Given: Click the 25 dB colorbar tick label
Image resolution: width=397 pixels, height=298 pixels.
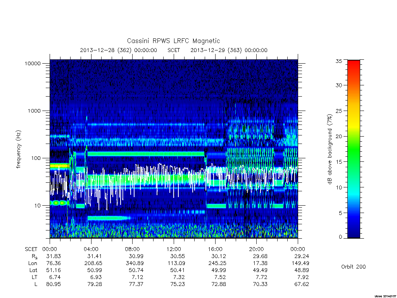Looking at the screenshot, I should [338, 111].
